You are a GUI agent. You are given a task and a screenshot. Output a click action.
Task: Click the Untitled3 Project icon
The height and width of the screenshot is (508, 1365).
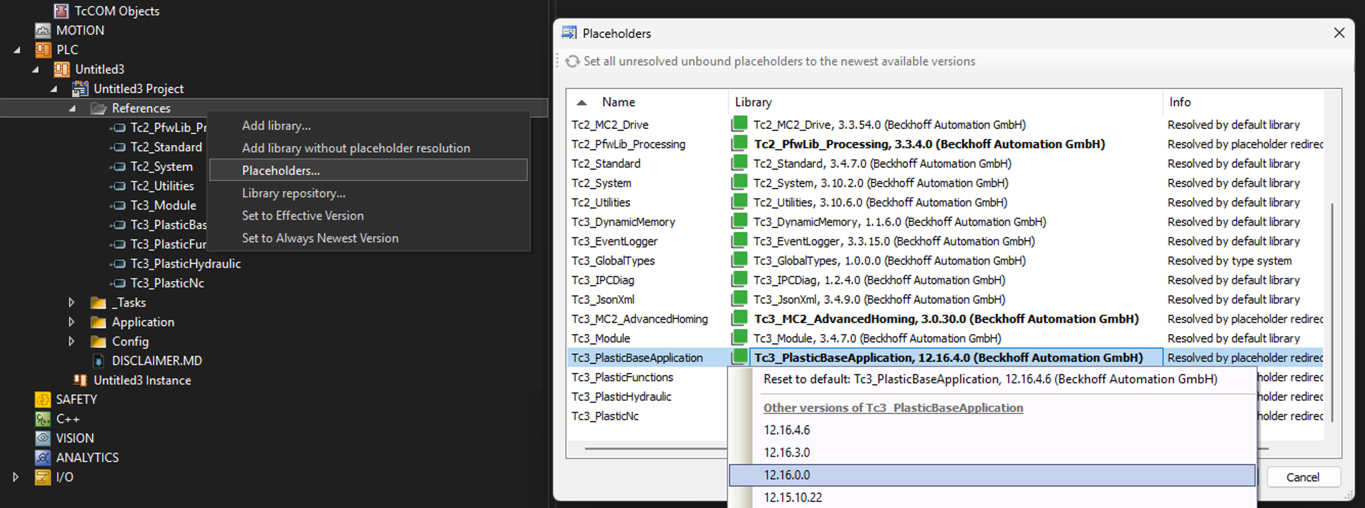[80, 89]
